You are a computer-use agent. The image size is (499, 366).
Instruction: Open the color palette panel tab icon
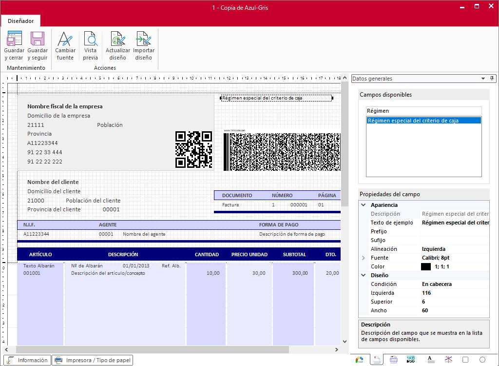point(359,360)
